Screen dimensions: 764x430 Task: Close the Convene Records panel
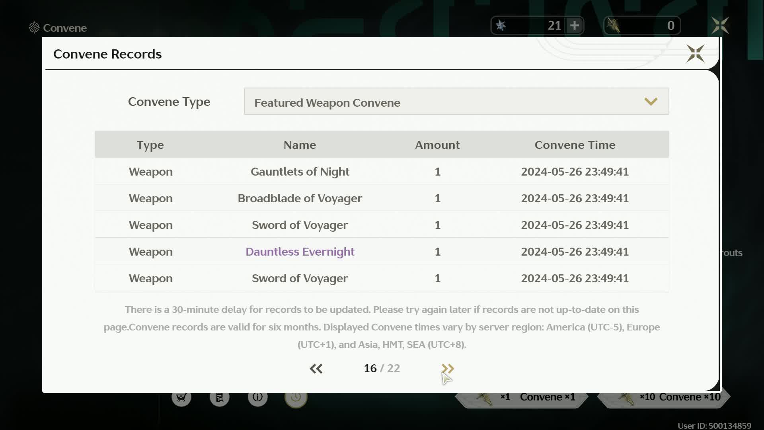coord(694,53)
